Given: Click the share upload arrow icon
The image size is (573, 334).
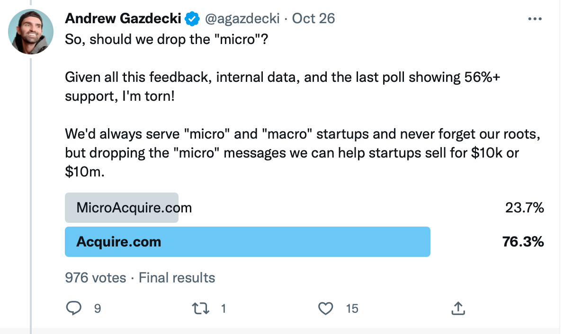Looking at the screenshot, I should click(x=457, y=308).
